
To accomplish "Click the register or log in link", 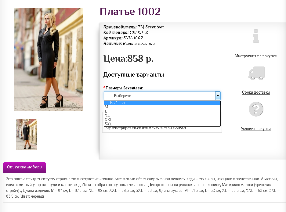I will 146,128.
